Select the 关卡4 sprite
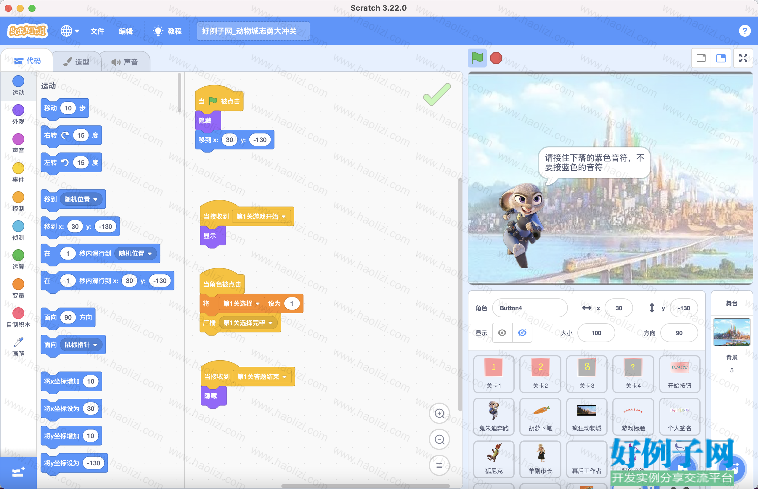Viewport: 758px width, 489px height. pos(633,374)
